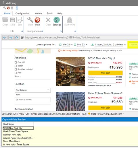The width and height of the screenshot is (138, 148).
Task: Click the Clear X icon
Action: point(48,21)
